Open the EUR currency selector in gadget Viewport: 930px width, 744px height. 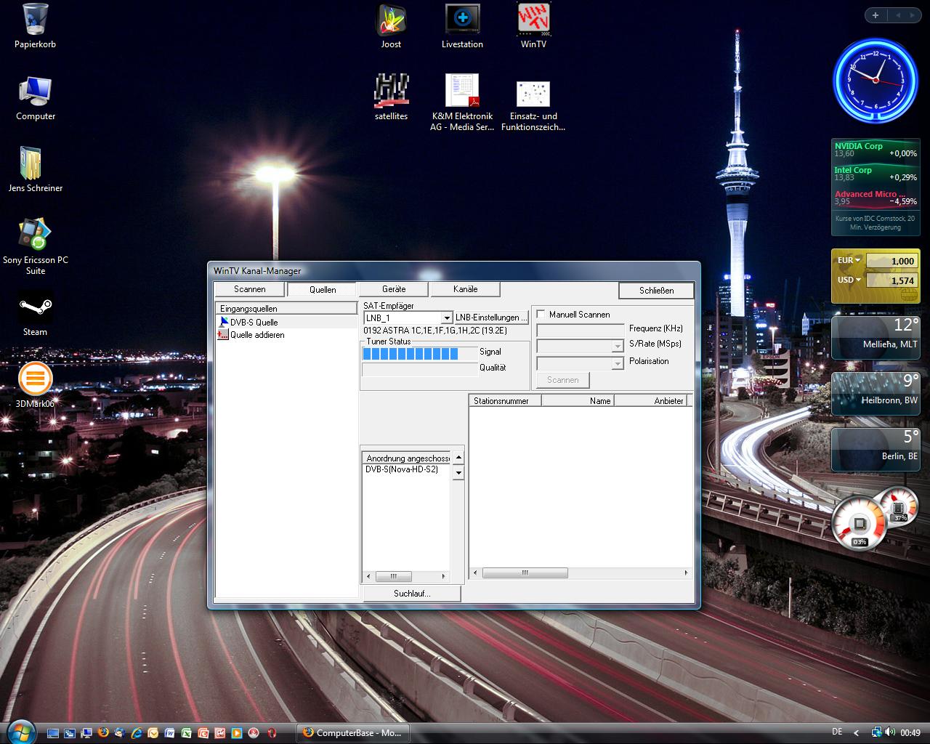tap(848, 260)
